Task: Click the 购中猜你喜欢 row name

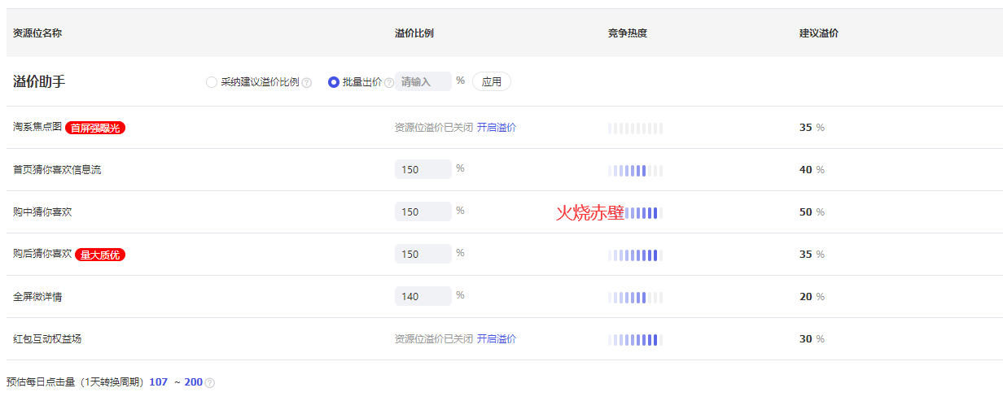Action: [x=42, y=212]
